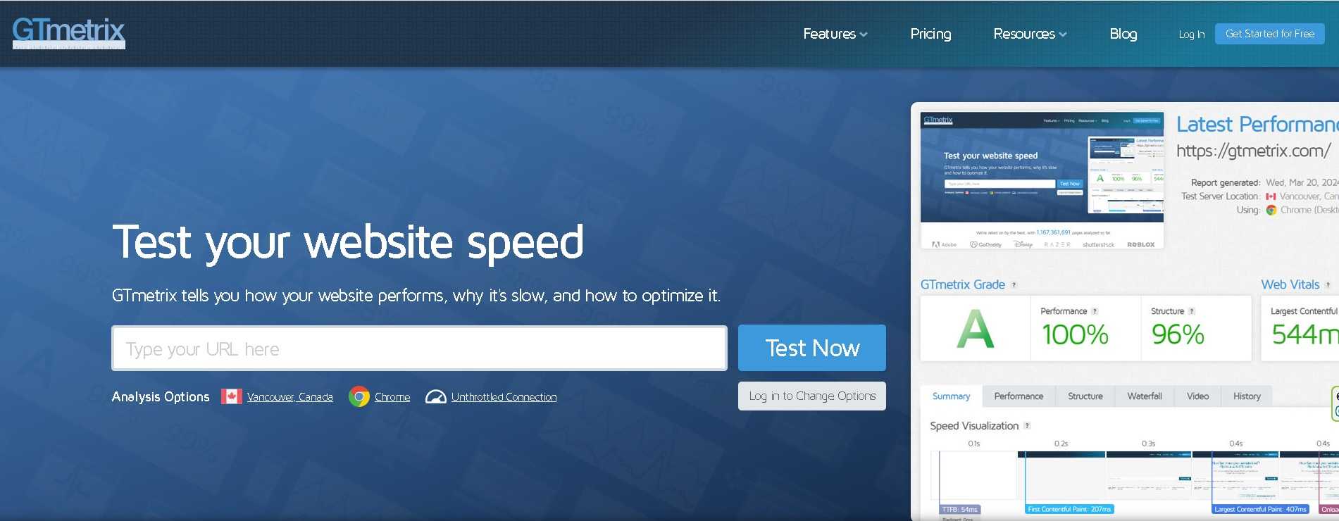Open the Waterfall tab
The image size is (1339, 521).
coord(1145,396)
